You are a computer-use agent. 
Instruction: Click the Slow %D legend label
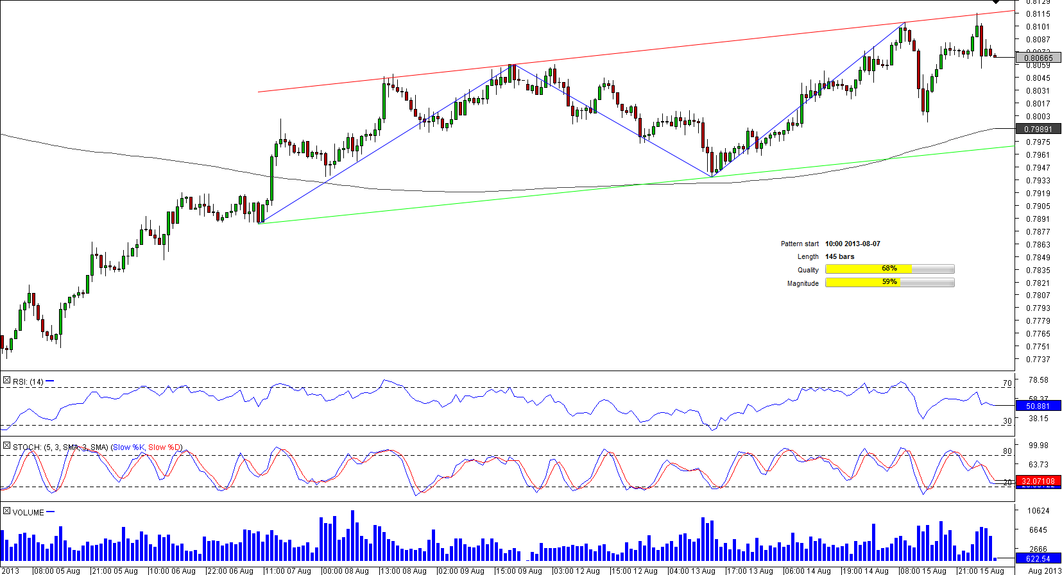pyautogui.click(x=164, y=447)
